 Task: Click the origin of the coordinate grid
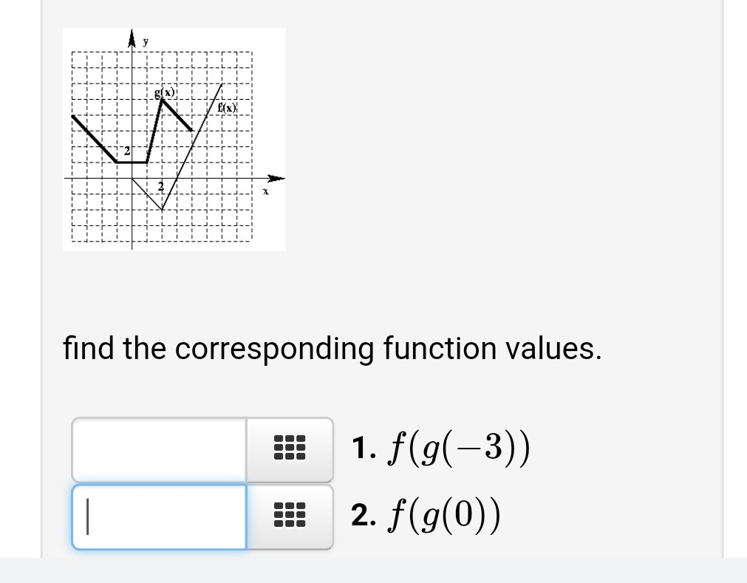(x=132, y=177)
